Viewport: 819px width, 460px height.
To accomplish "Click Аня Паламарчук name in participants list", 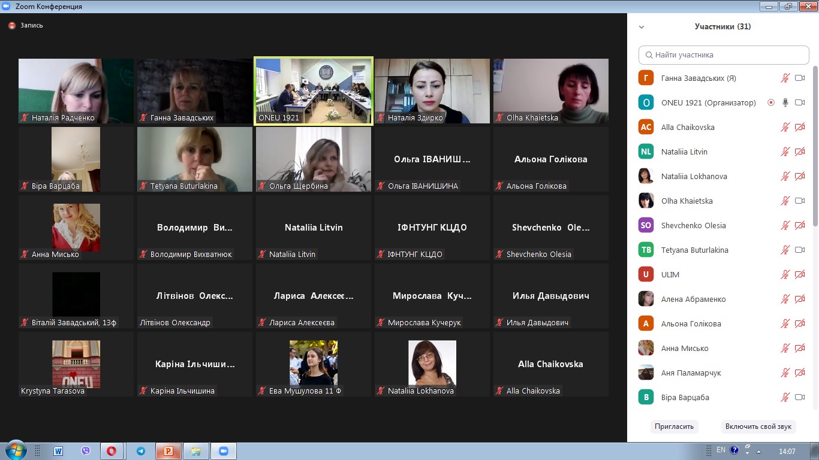I will tap(691, 373).
